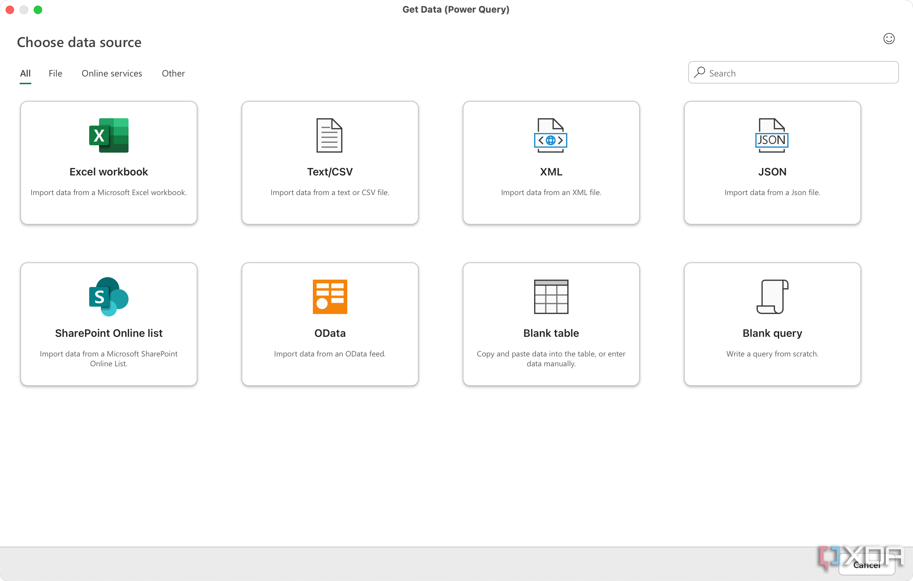This screenshot has height=581, width=913.
Task: Click the Blank query scroll icon
Action: (772, 296)
